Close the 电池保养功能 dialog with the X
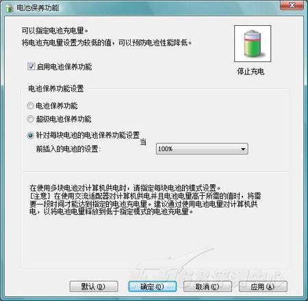 click(292, 5)
